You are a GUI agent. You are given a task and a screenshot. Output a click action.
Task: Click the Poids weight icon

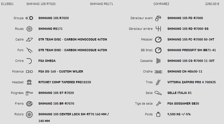point(158,114)
